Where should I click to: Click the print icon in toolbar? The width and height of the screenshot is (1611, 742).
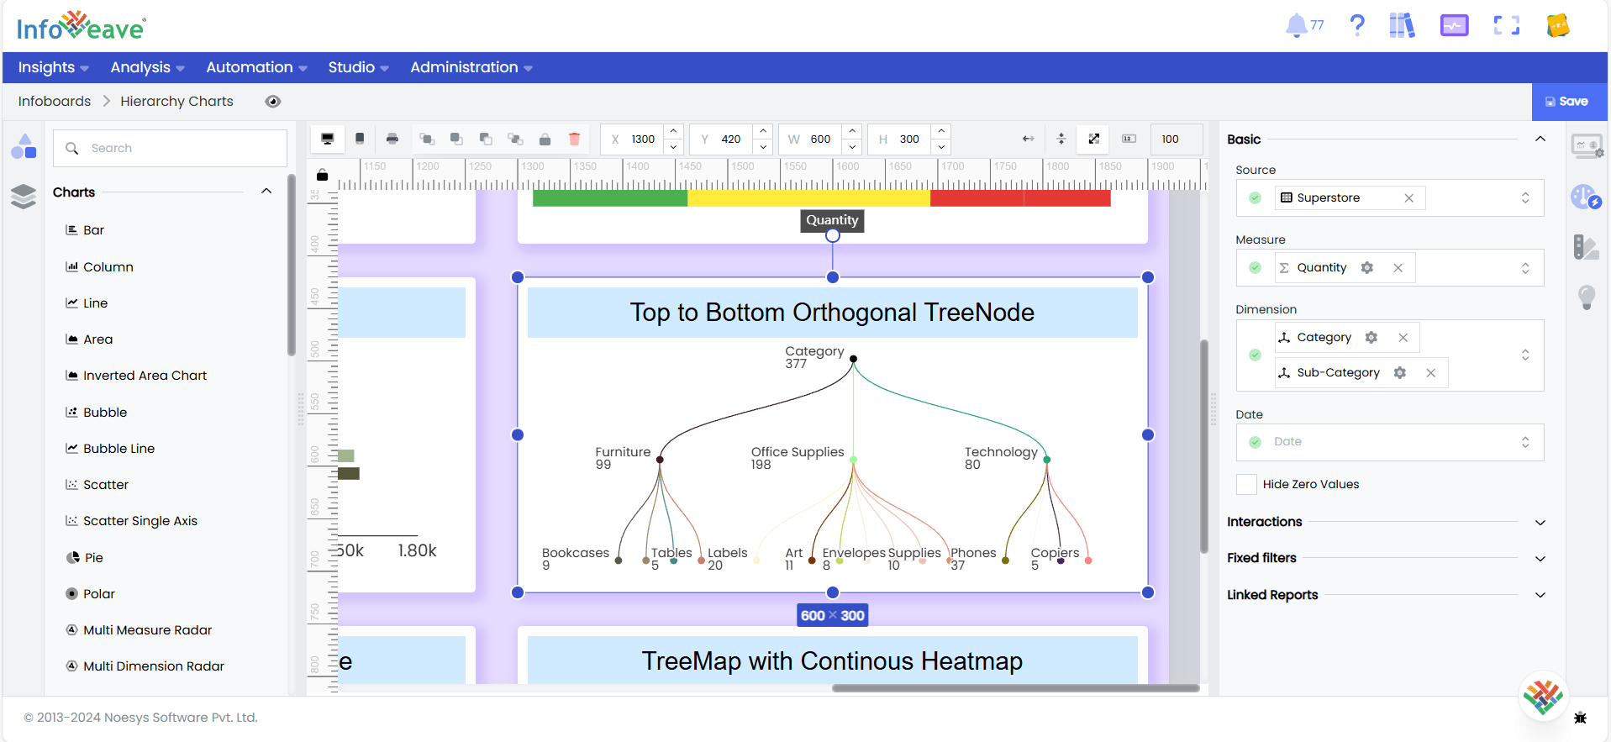point(392,139)
